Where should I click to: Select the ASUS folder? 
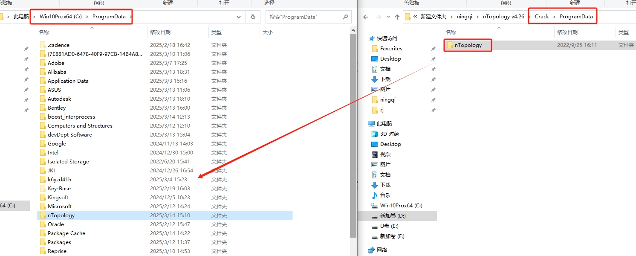click(54, 90)
